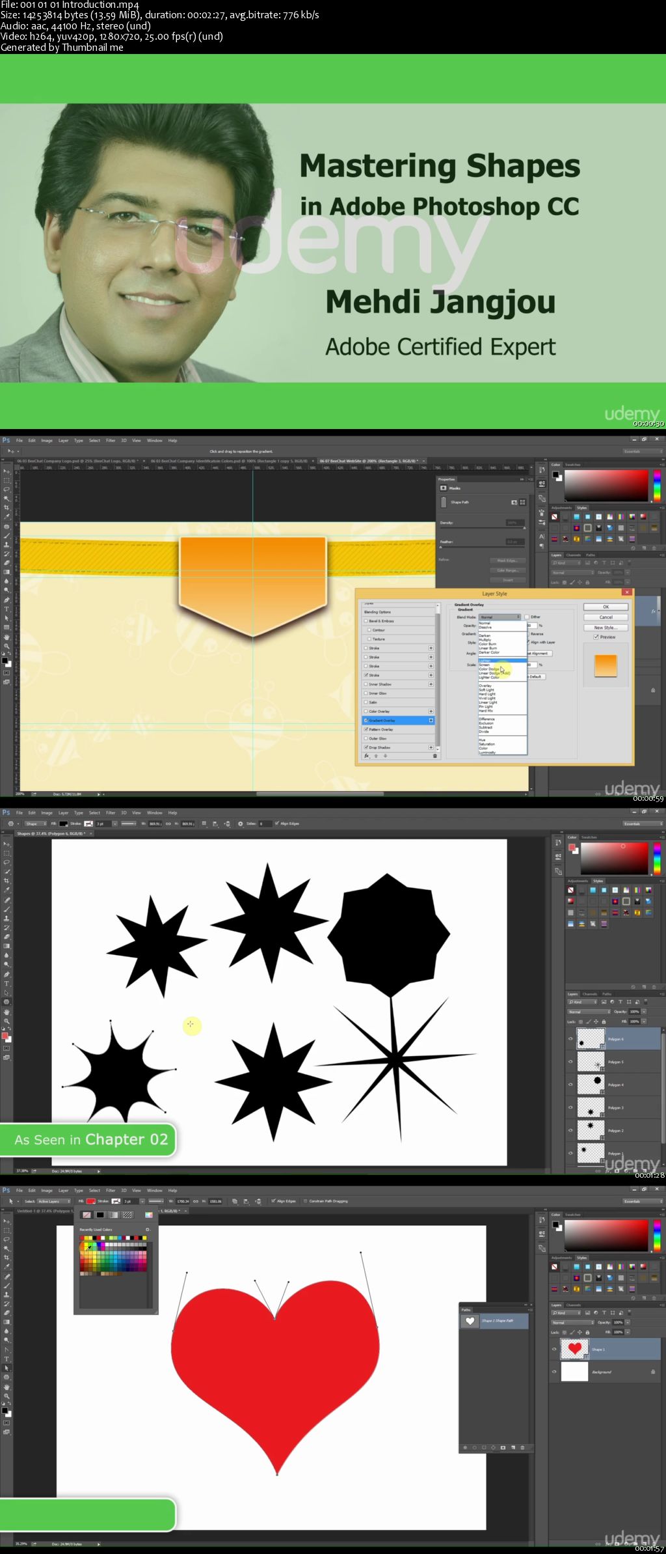This screenshot has width=666, height=1554.
Task: Click Cancel in the Layer Style dialog
Action: [x=606, y=617]
